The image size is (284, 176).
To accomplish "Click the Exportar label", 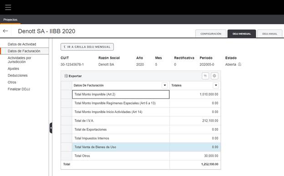I will pyautogui.click(x=75, y=76).
